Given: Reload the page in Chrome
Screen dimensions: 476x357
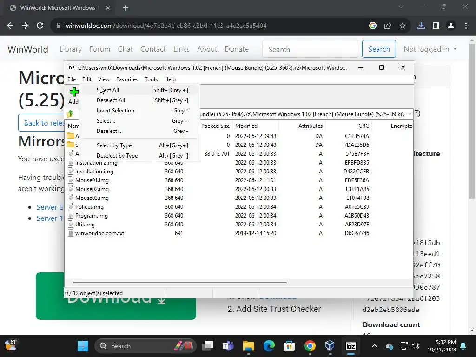Looking at the screenshot, I should 40,26.
